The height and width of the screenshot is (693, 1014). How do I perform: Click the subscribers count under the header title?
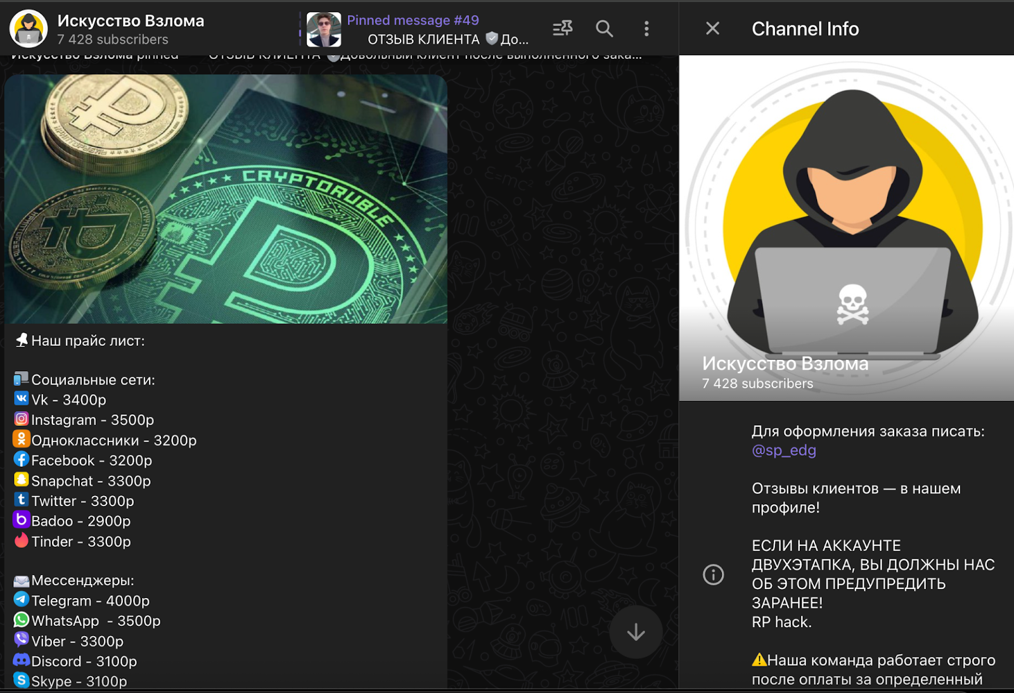click(x=113, y=39)
